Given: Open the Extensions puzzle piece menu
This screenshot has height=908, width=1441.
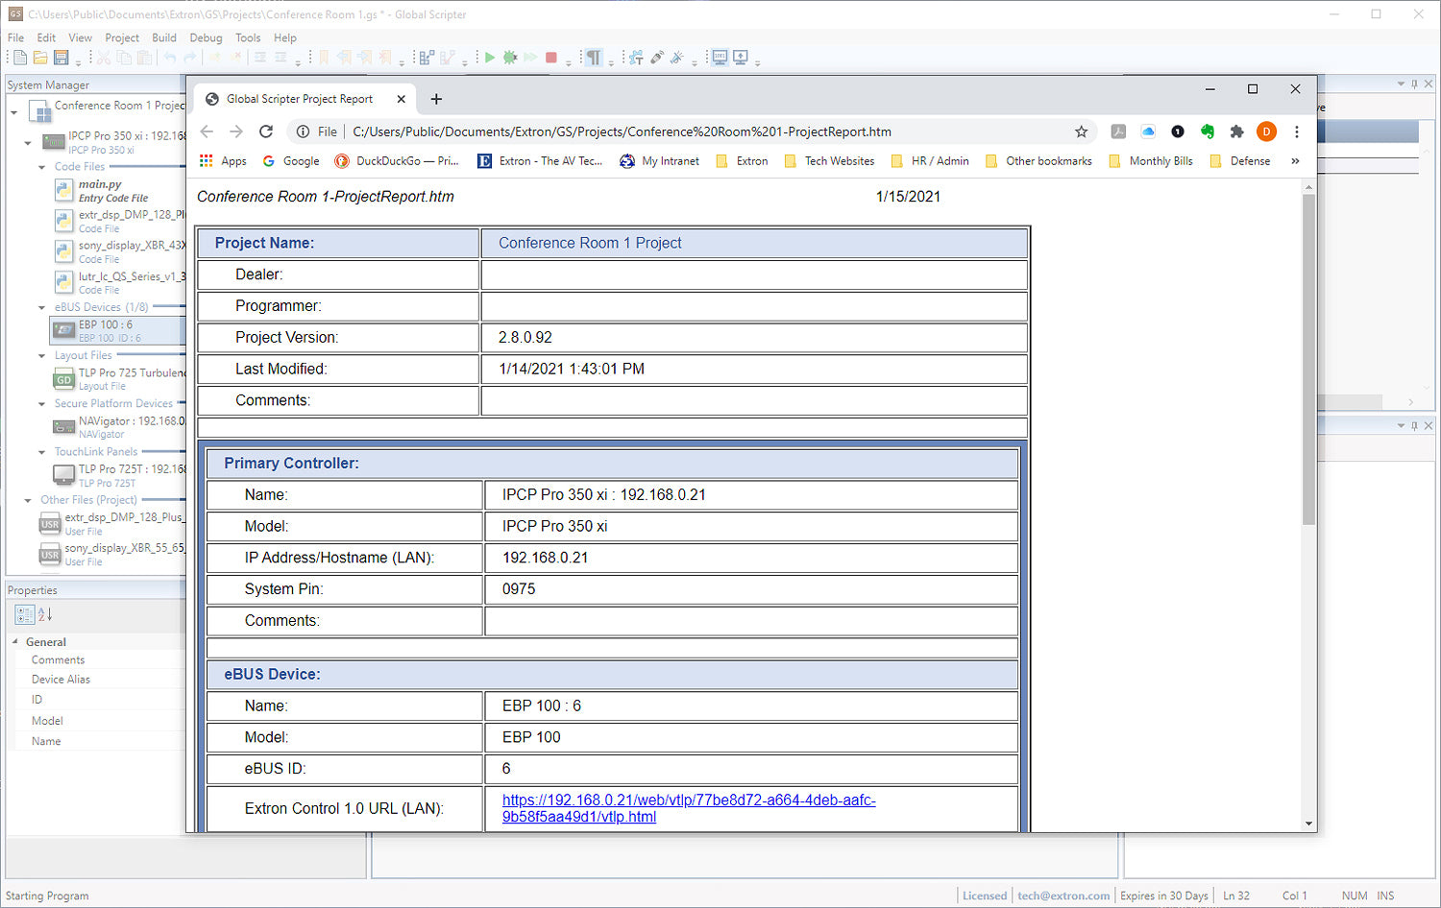Looking at the screenshot, I should 1237,131.
